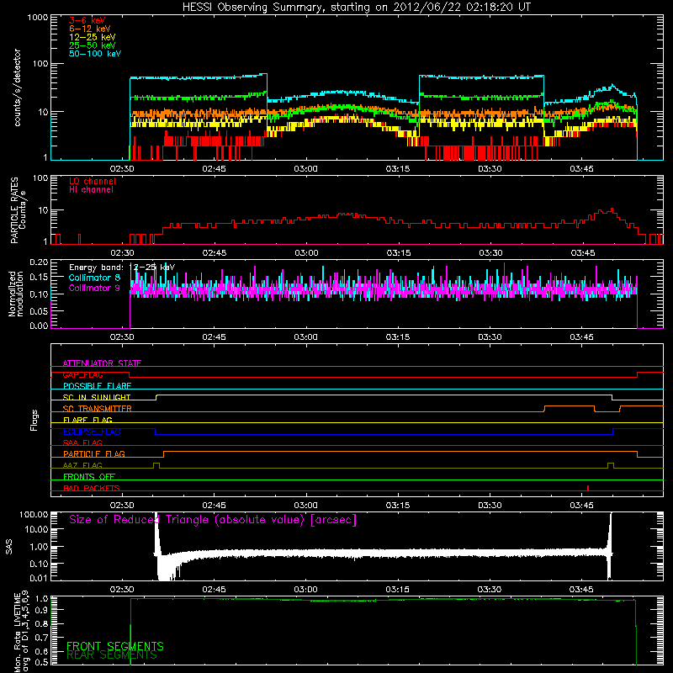Select the FRONT SEGMENTS legend label
Image resolution: width=673 pixels, height=673 pixels.
[x=115, y=646]
